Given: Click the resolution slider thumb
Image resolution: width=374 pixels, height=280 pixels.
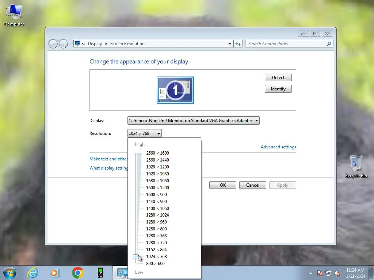Looking at the screenshot, I should 136,257.
